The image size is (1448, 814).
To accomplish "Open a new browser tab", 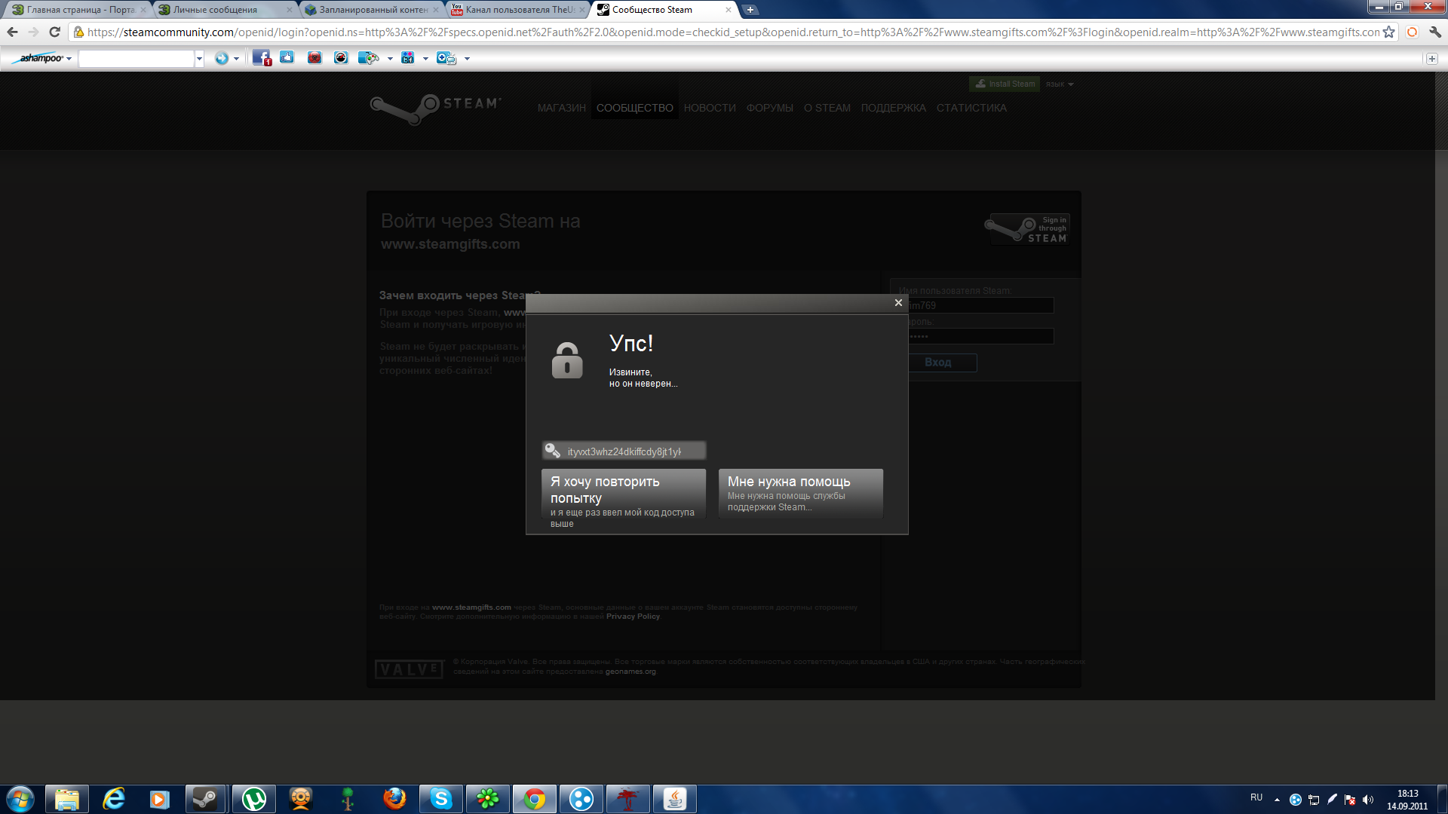I will pyautogui.click(x=750, y=10).
